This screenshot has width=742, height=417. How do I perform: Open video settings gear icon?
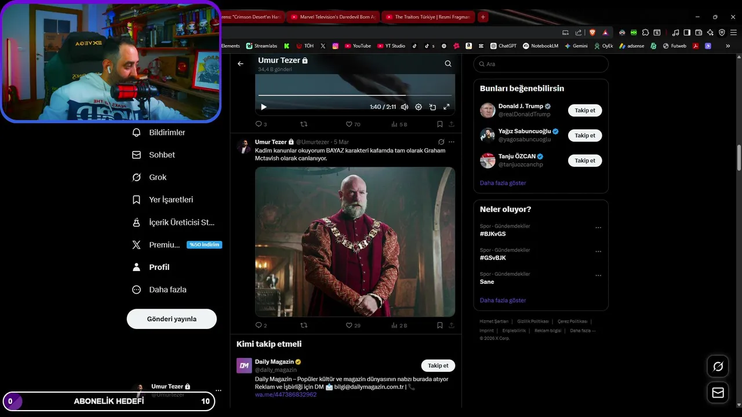[x=419, y=107]
